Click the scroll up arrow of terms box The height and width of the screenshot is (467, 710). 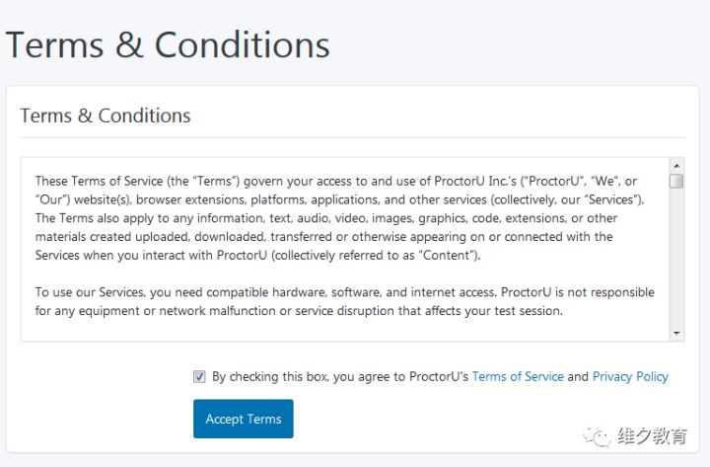tap(676, 166)
